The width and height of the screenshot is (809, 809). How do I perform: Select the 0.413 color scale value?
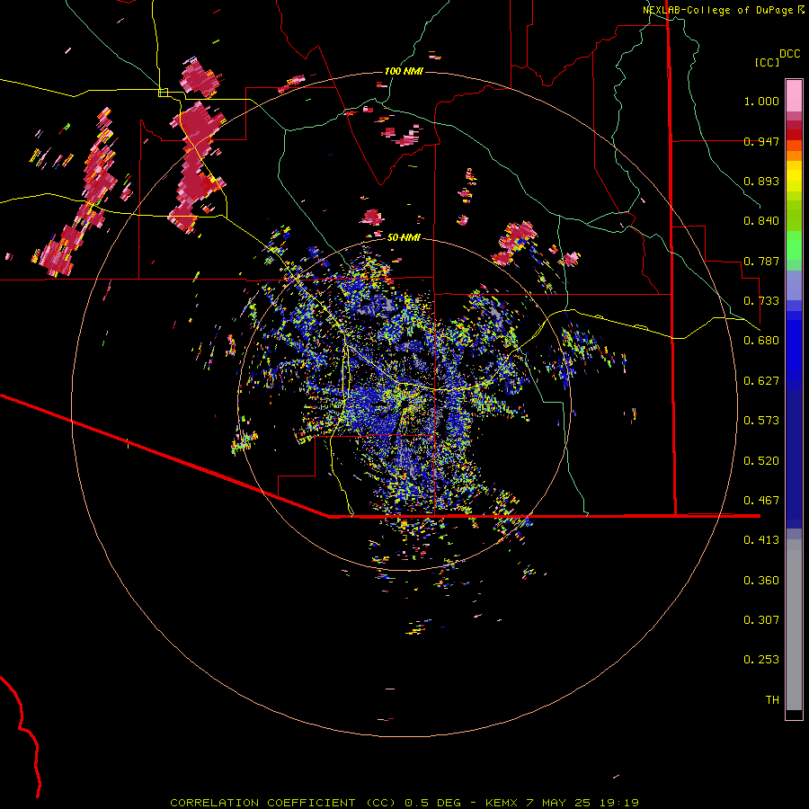(761, 540)
